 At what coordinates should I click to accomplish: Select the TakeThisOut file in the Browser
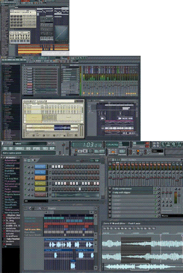point(13,239)
